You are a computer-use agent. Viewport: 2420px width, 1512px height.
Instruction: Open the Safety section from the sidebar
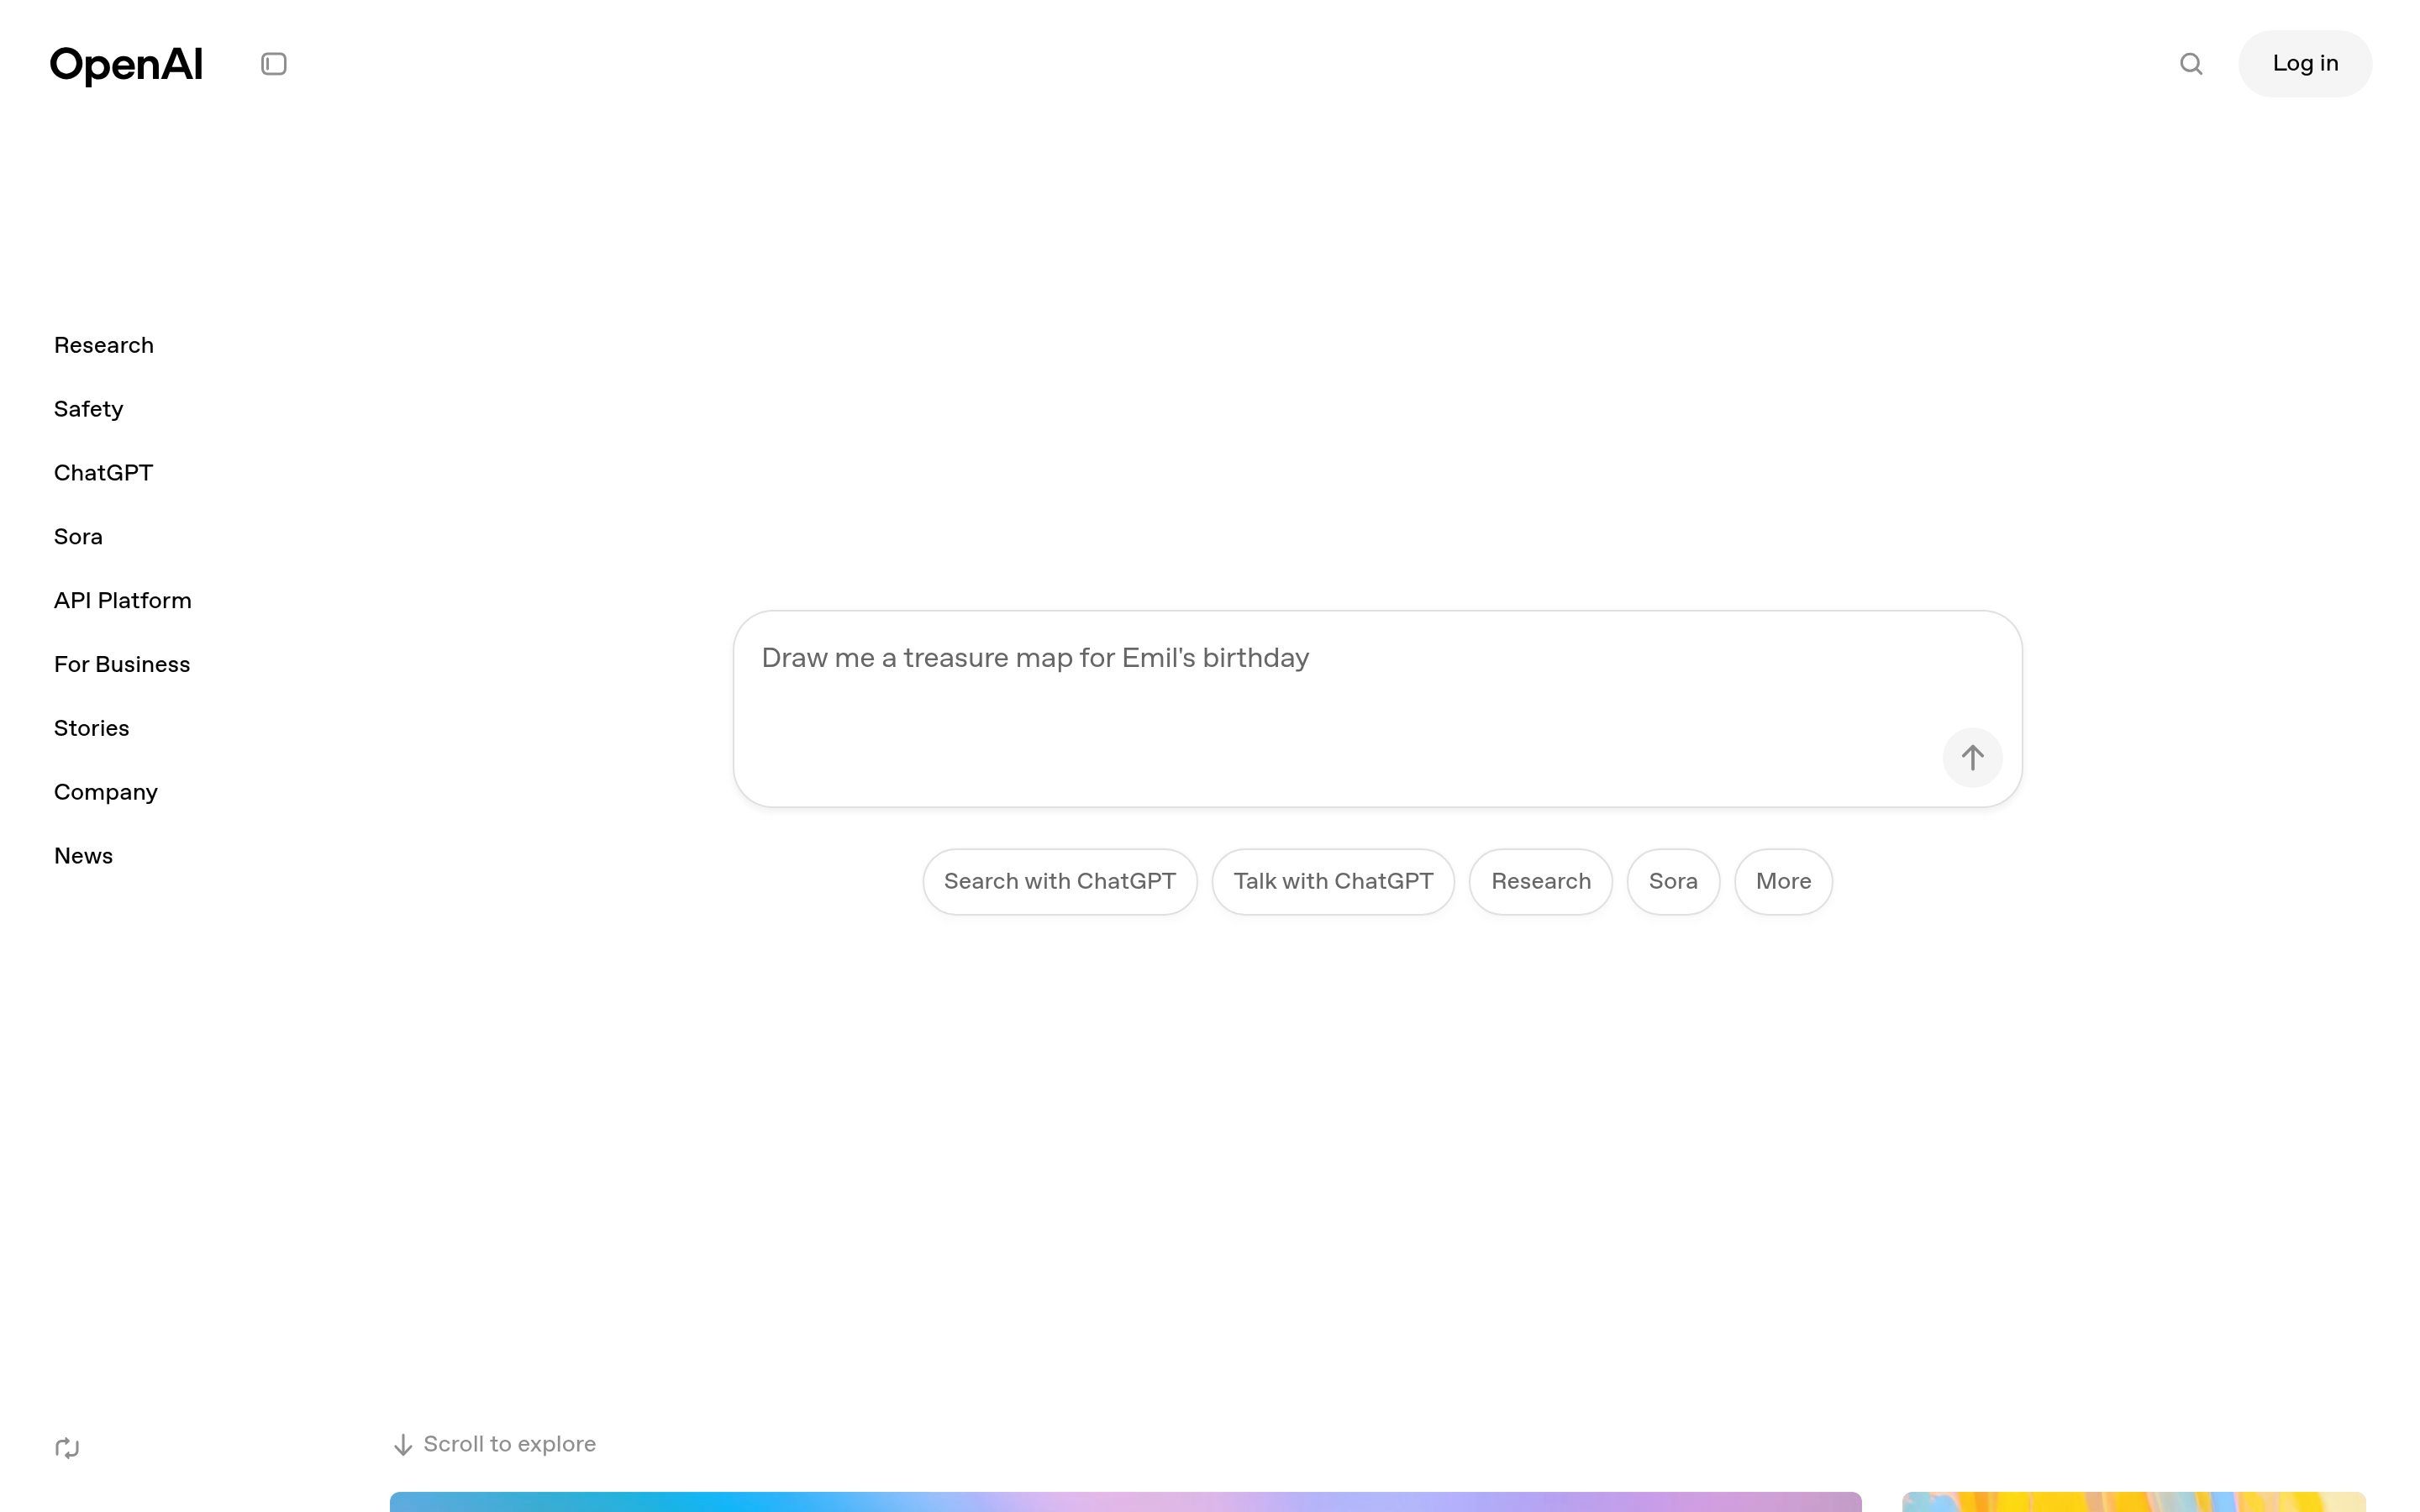[x=88, y=408]
